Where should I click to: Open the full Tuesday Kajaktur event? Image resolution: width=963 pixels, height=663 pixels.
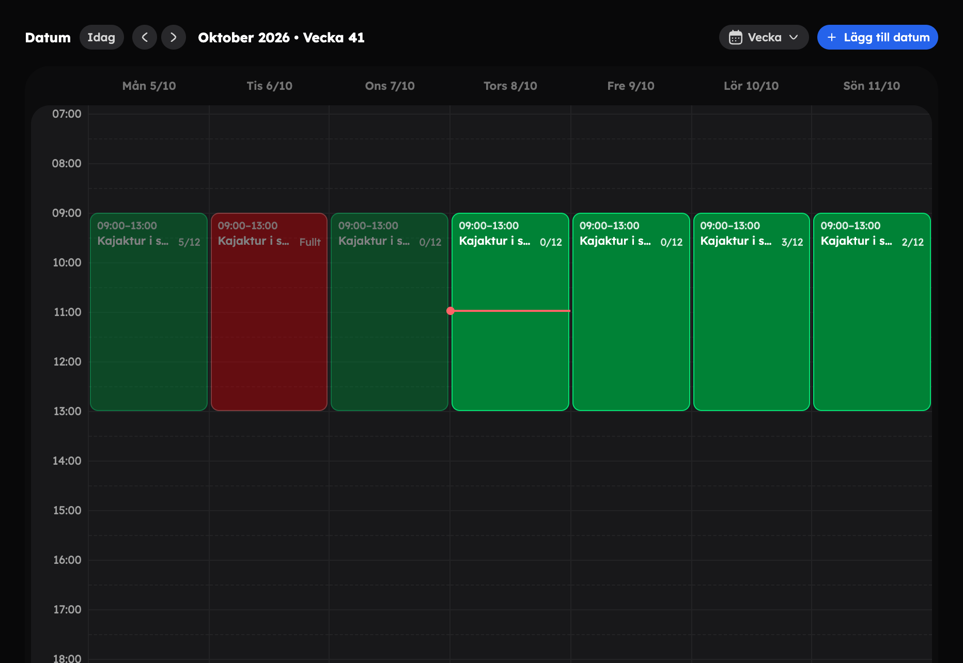pos(269,312)
